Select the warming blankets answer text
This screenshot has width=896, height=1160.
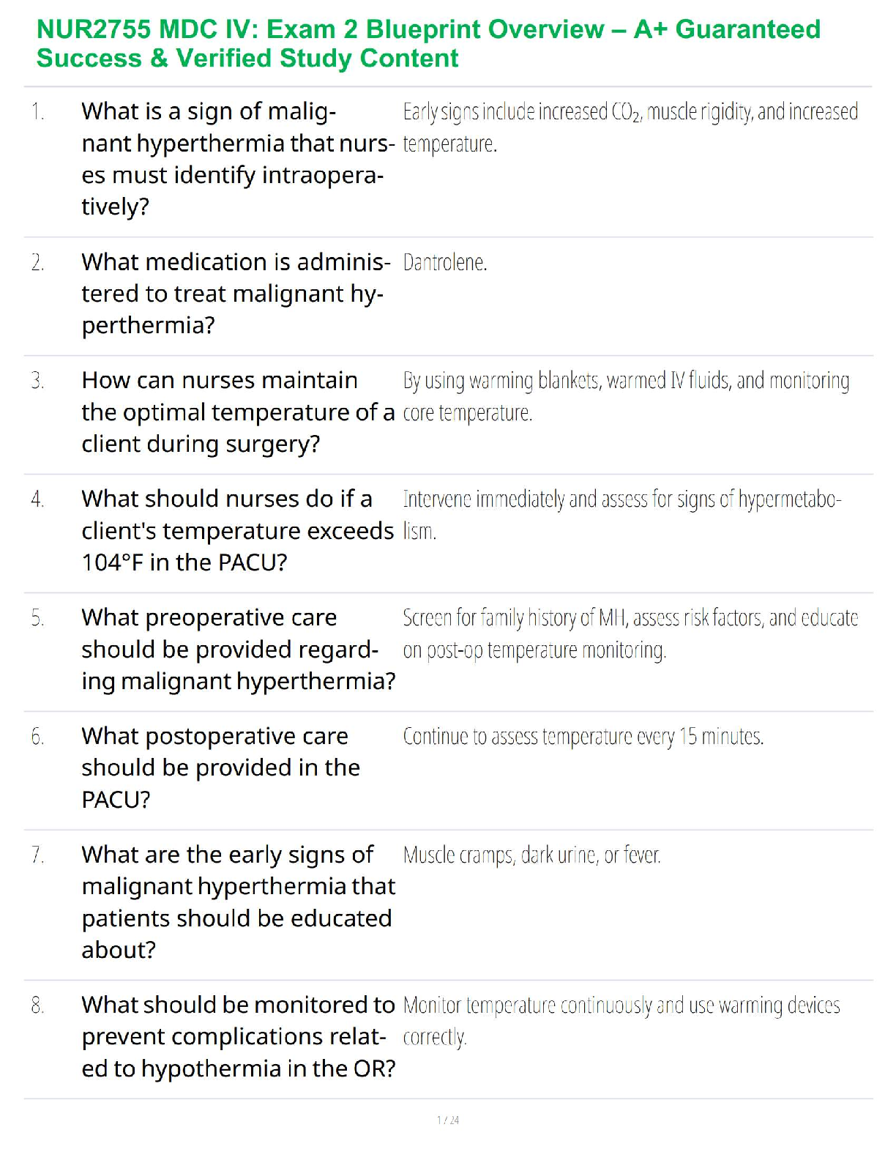[x=626, y=395]
